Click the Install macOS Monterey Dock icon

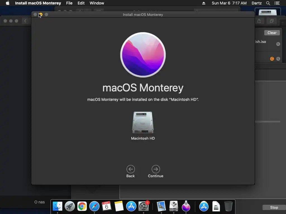point(186,206)
